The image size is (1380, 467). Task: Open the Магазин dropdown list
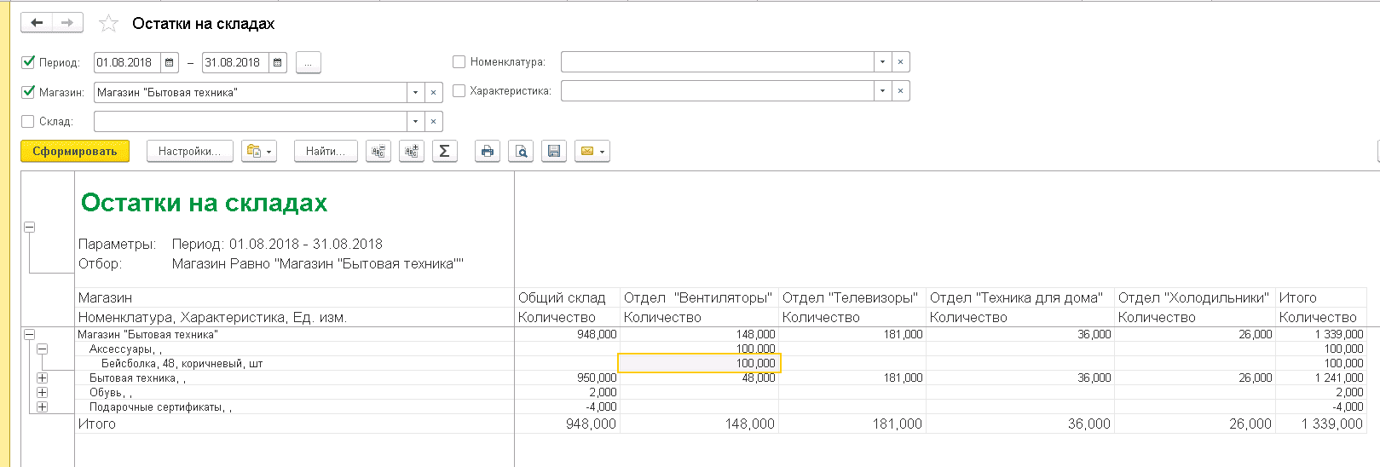click(x=415, y=92)
